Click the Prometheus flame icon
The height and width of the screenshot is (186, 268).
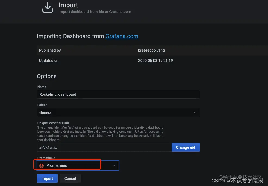[42, 165]
